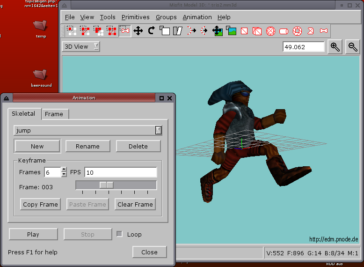Image resolution: width=364 pixels, height=267 pixels.
Task: Click Play to start the animation
Action: click(33, 234)
